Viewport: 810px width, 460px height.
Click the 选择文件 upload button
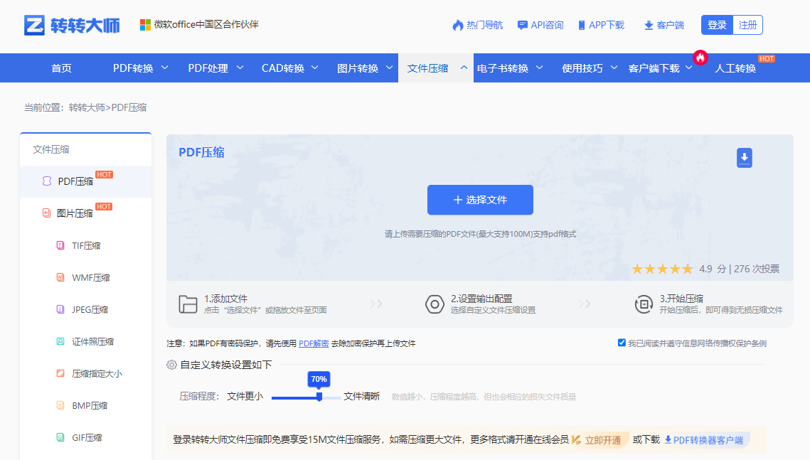[480, 200]
